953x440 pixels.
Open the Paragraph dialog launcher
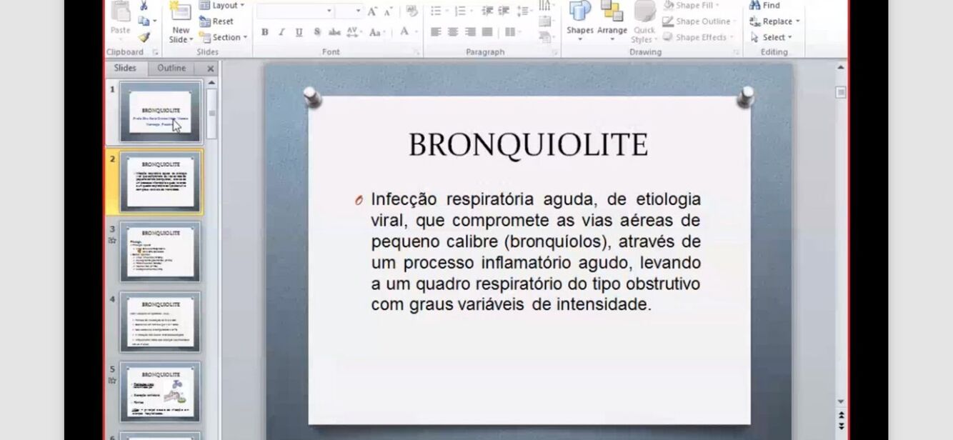coord(554,52)
